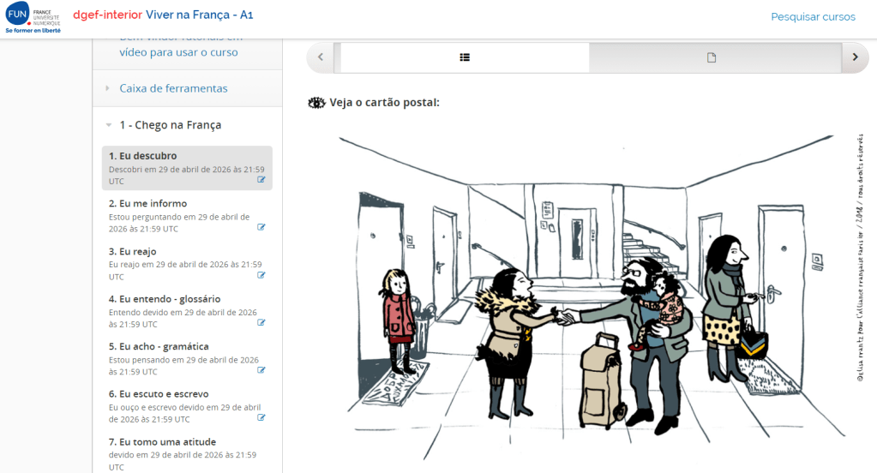The height and width of the screenshot is (473, 877).
Task: Click date text under Eu descubro
Action: click(186, 175)
